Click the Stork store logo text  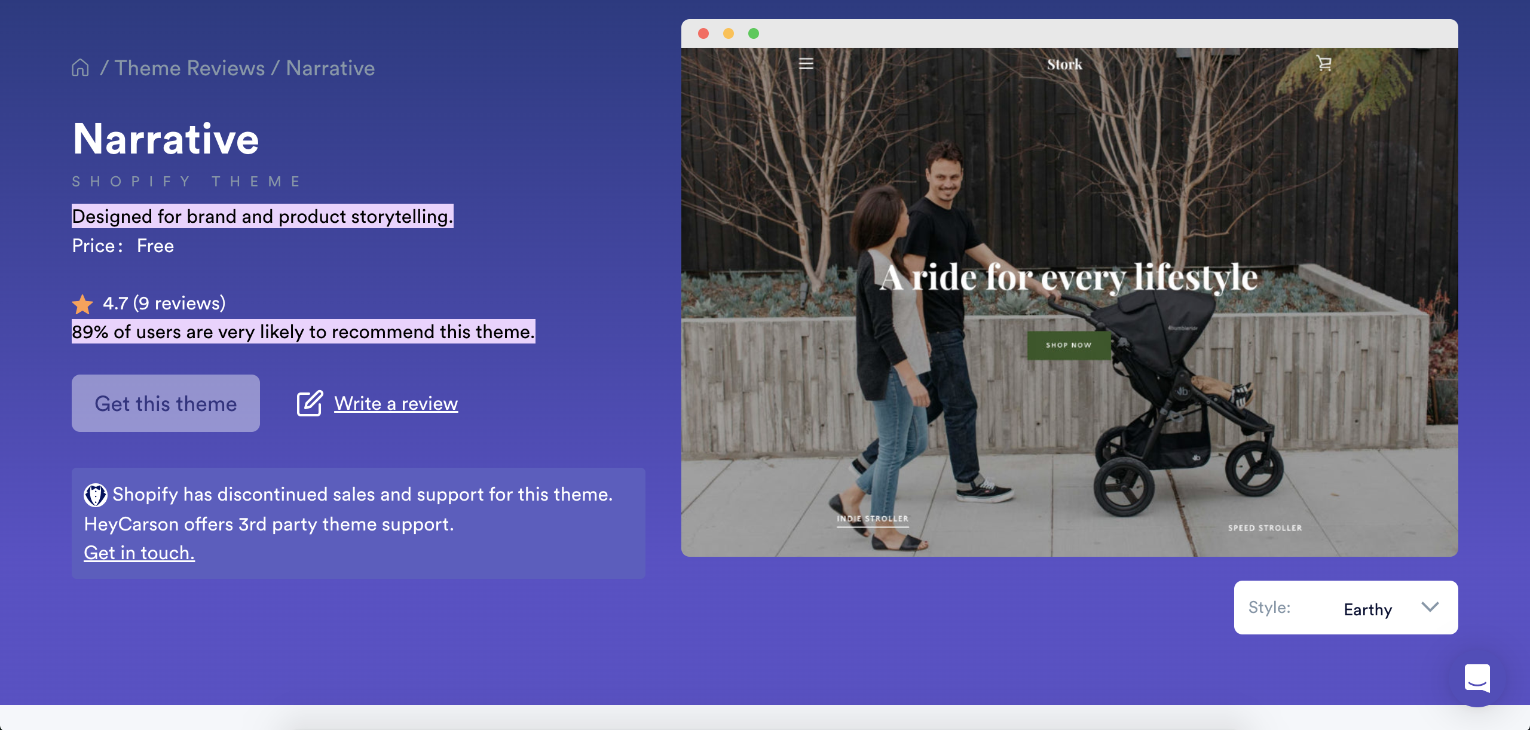tap(1064, 65)
